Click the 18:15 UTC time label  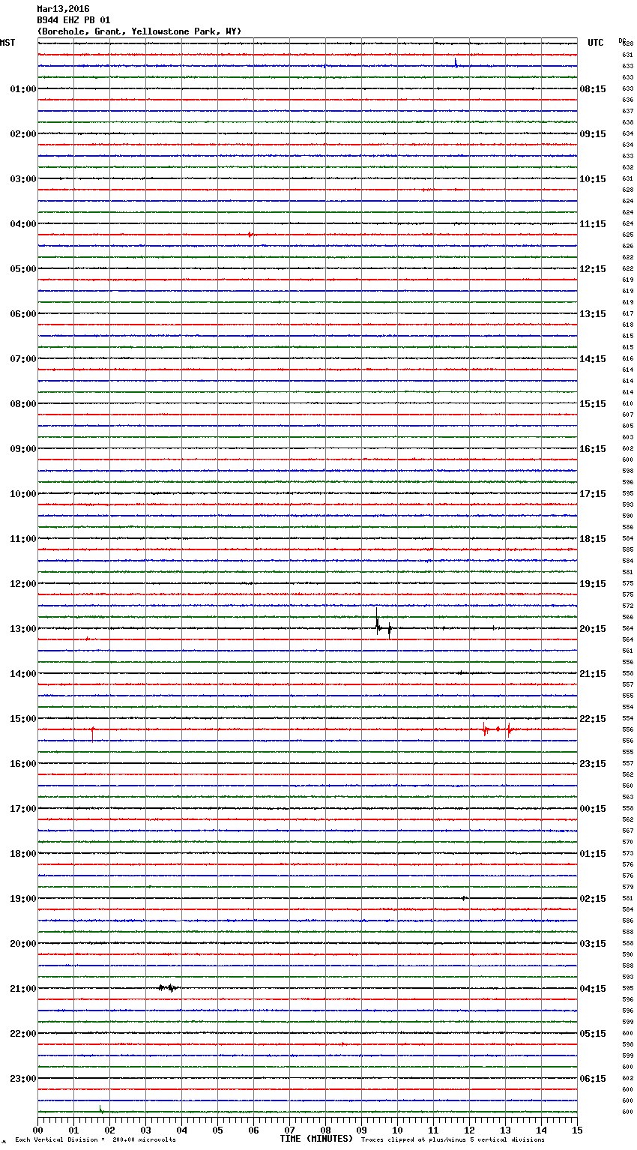pyautogui.click(x=593, y=539)
